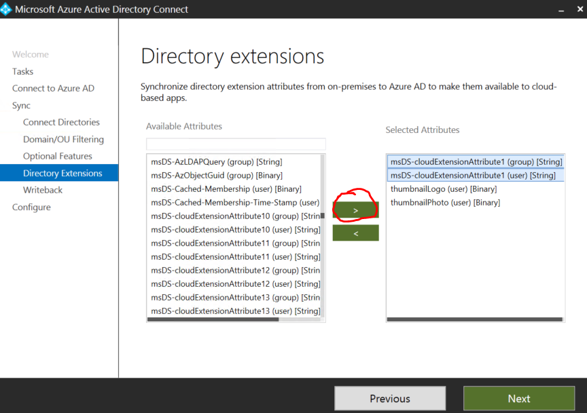This screenshot has height=413, width=587.
Task: Click the Available Attributes vertical scrollbar thumb
Action: (323, 216)
